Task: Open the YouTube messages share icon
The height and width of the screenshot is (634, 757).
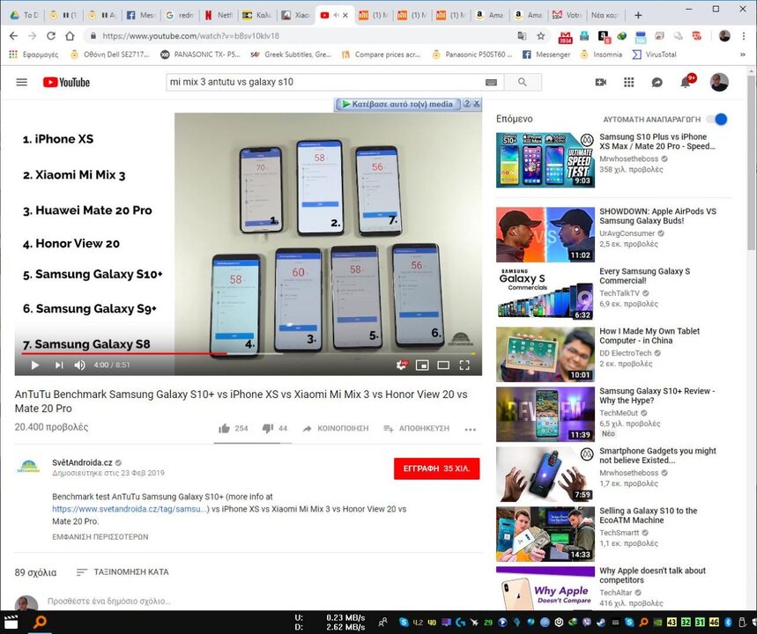Action: pyautogui.click(x=657, y=83)
